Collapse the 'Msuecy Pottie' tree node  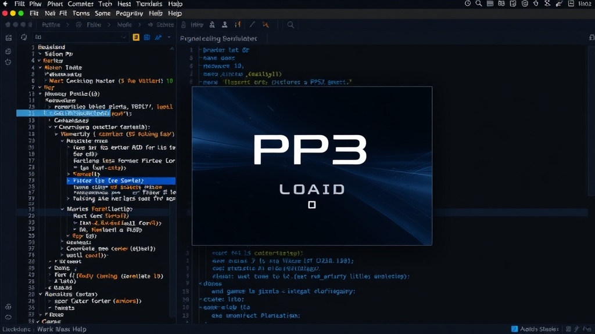40,93
